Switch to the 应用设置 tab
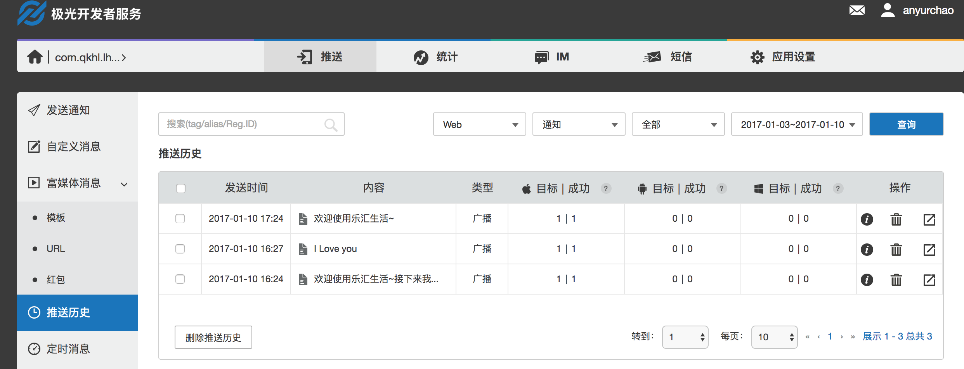Screen dimensions: 964x369 click(782, 57)
